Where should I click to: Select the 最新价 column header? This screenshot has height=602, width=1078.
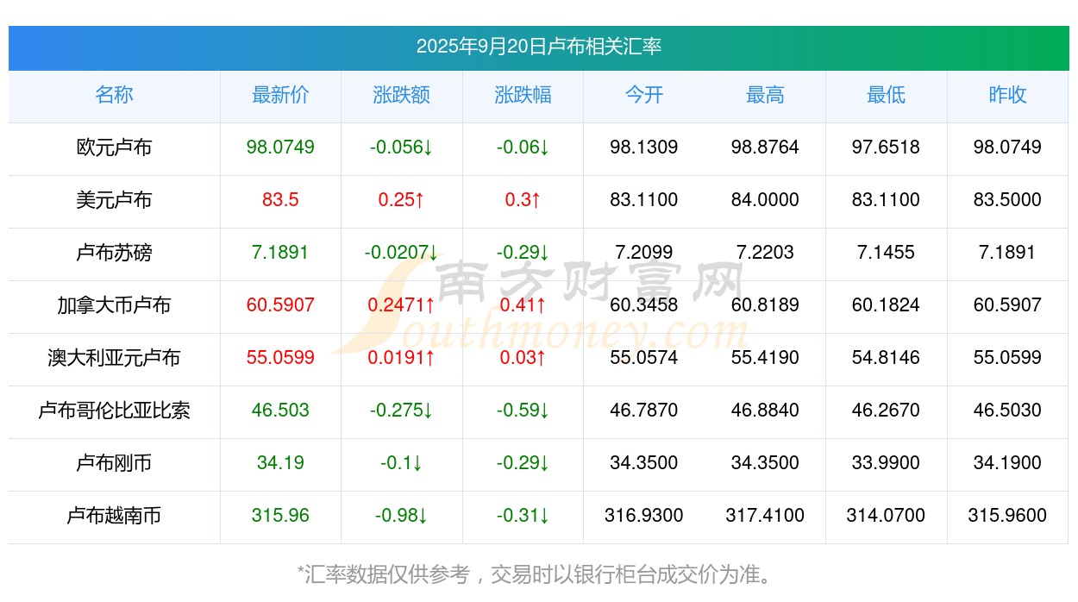click(280, 95)
